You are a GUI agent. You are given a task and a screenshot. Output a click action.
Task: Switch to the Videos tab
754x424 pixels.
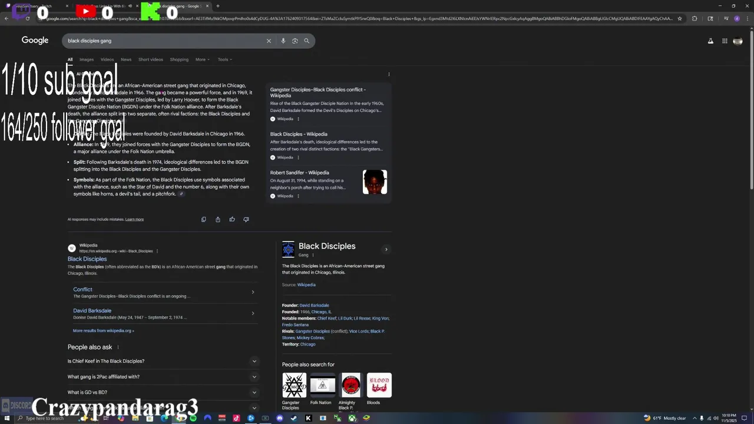(107, 59)
